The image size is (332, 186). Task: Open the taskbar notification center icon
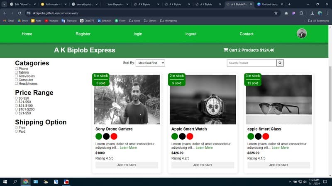pos(325,182)
